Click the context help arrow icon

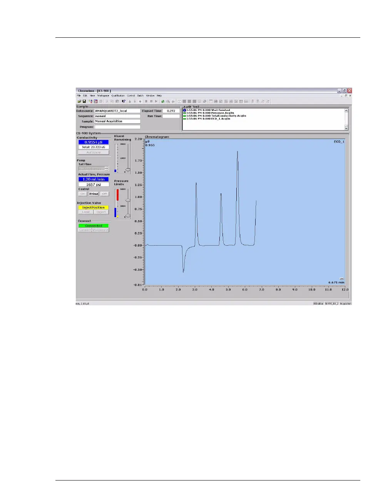[124, 101]
